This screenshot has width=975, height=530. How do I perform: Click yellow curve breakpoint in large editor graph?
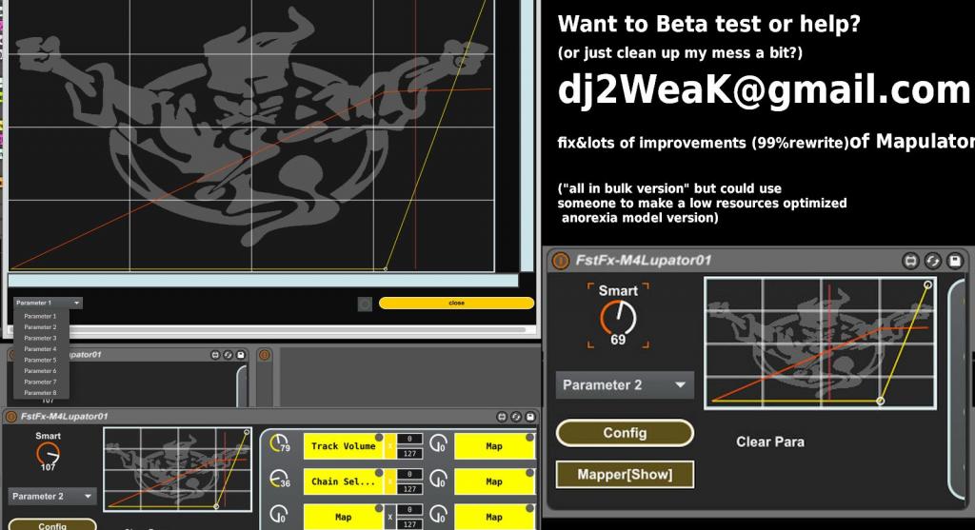point(385,269)
